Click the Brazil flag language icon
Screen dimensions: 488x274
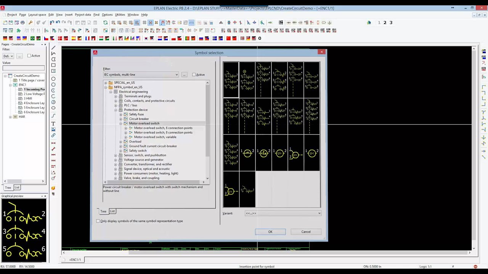tap(32, 38)
